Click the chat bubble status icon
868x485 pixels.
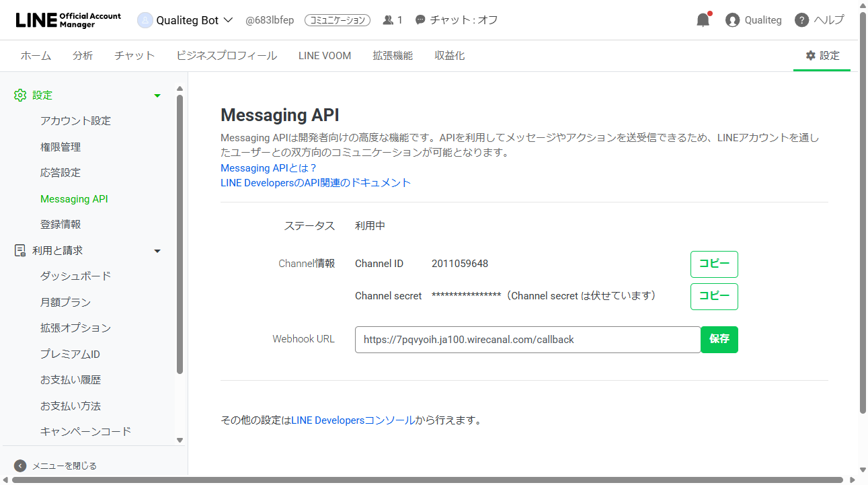[x=420, y=20]
